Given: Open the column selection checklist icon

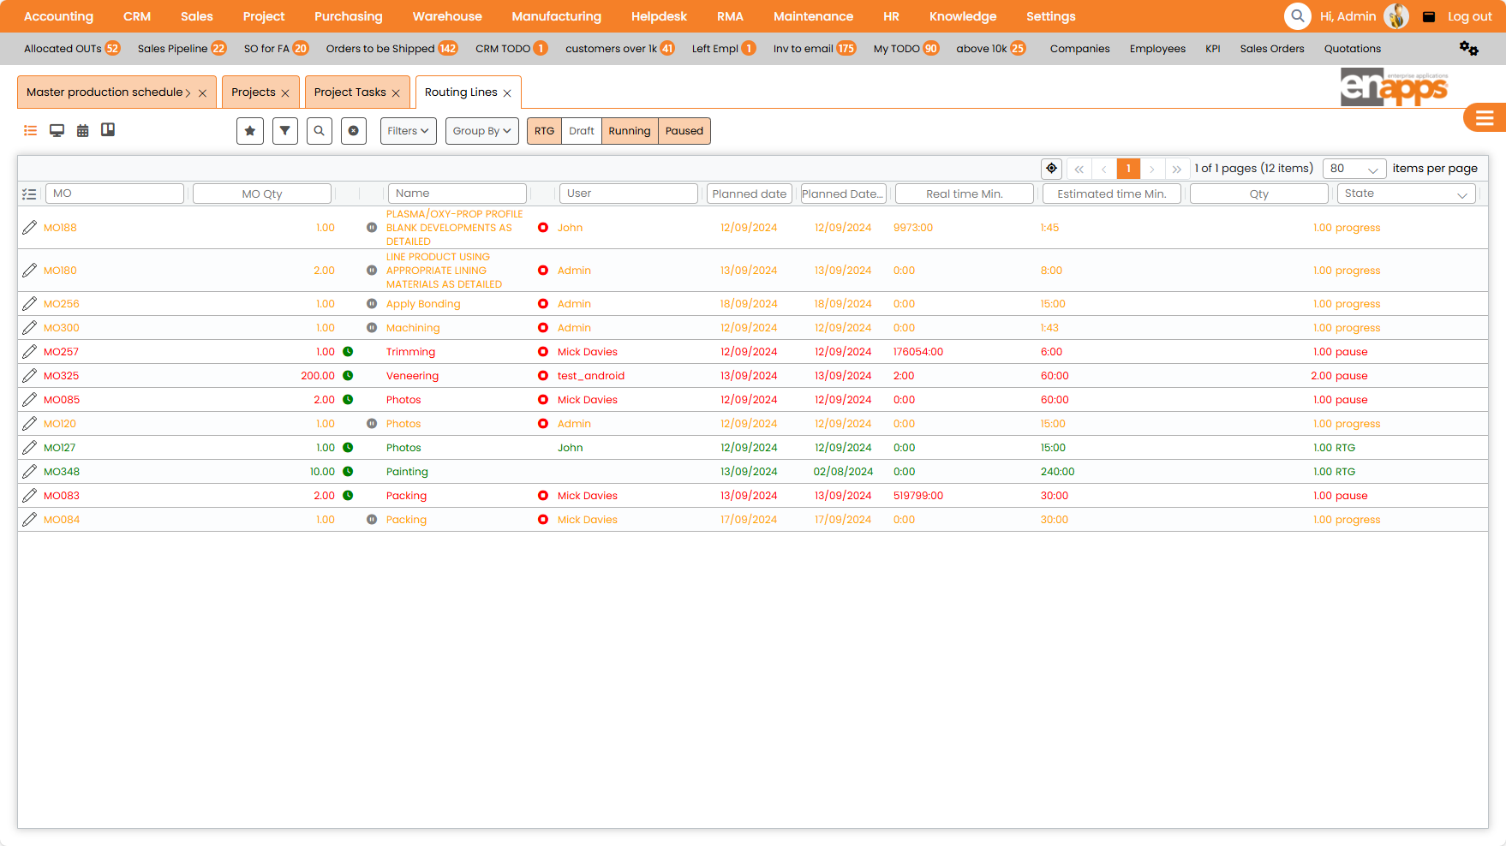Looking at the screenshot, I should (x=29, y=194).
